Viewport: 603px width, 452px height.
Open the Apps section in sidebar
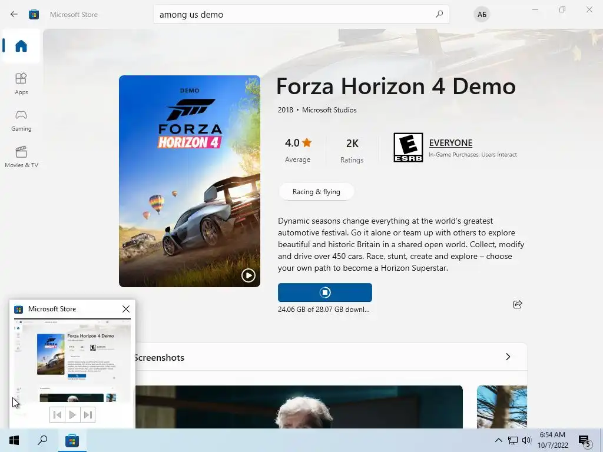point(21,84)
